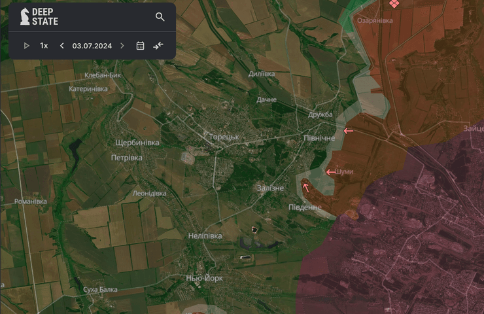Start timeline playback with the play button
Screen dimensions: 484x314
point(27,46)
